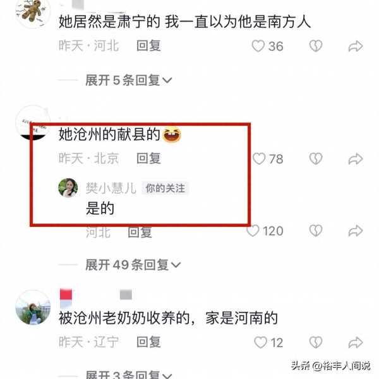Dislike the 12-like comment from 辽宁

tap(316, 342)
